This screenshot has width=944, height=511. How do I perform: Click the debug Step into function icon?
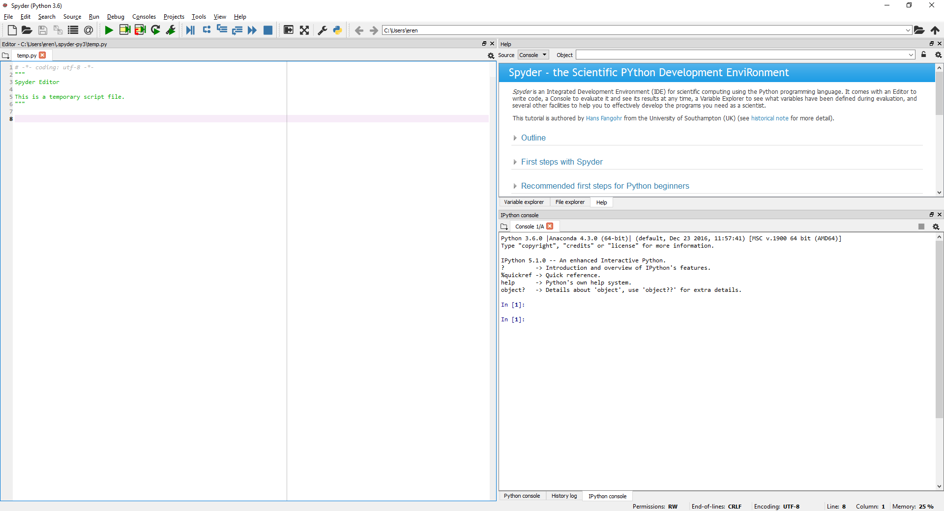pyautogui.click(x=222, y=30)
